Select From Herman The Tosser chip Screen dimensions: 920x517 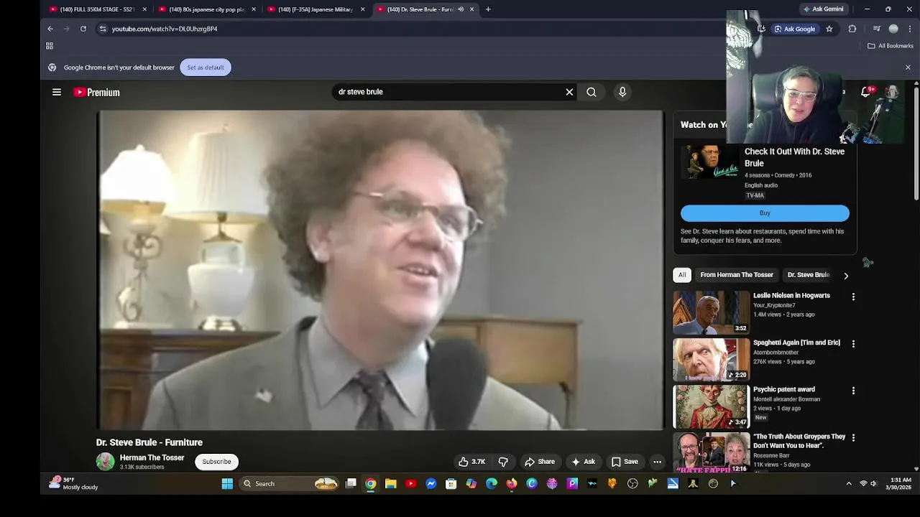[x=737, y=275]
